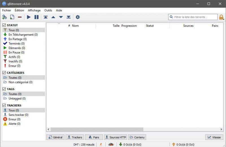Move torrent to bottom of queue
Screen dimensions: 226x147
pos(69,17)
